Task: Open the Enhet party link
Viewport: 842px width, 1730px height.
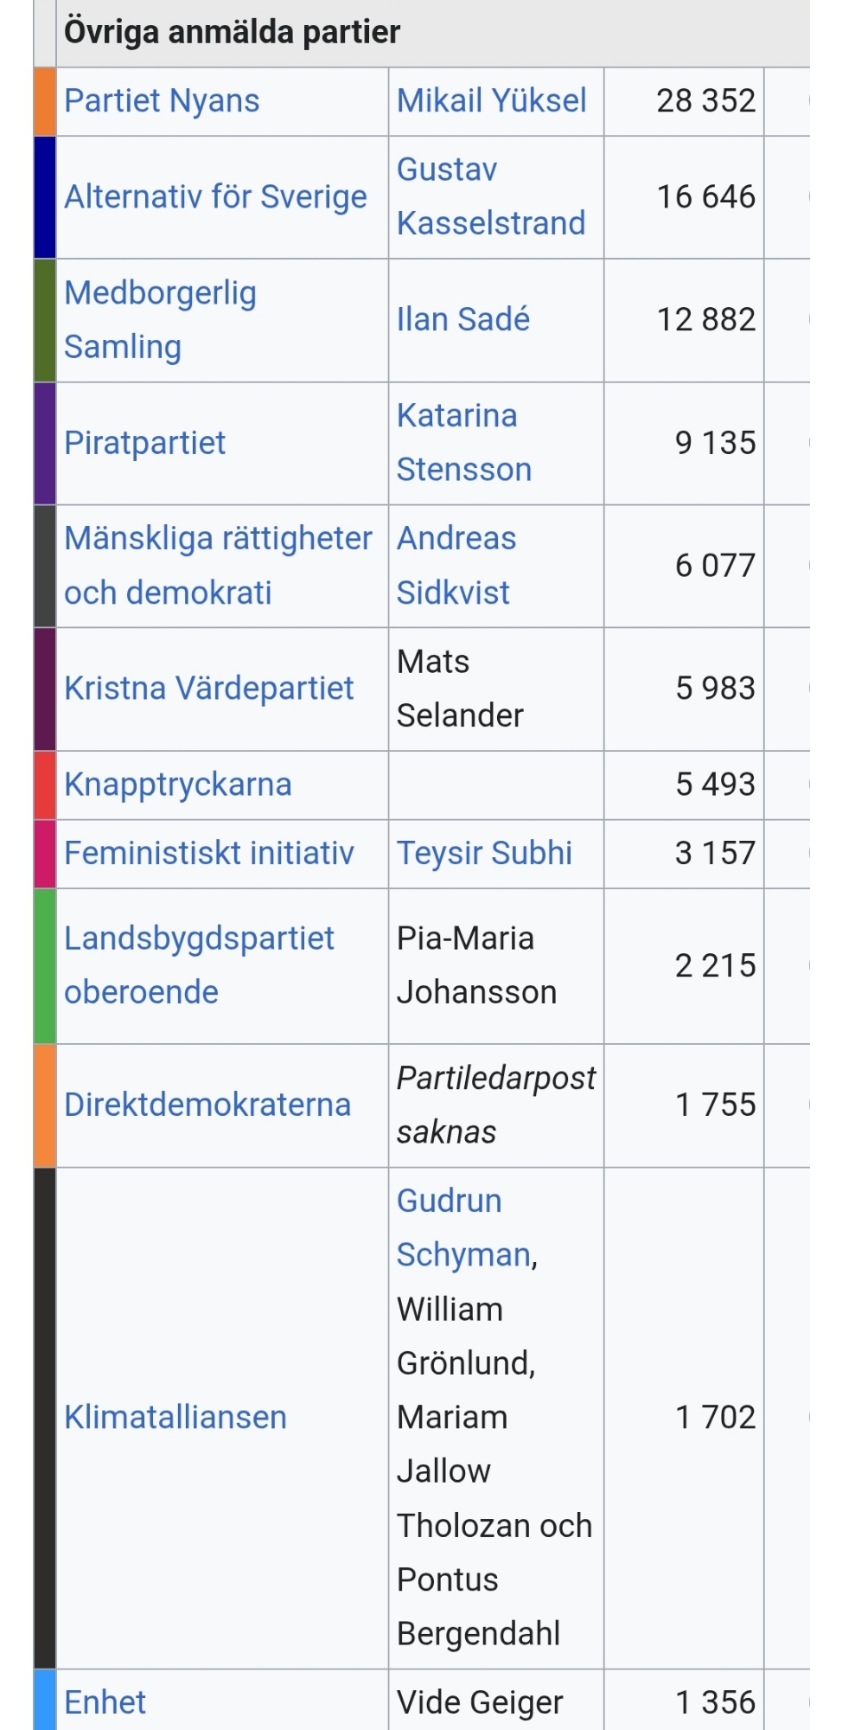Action: [105, 1702]
